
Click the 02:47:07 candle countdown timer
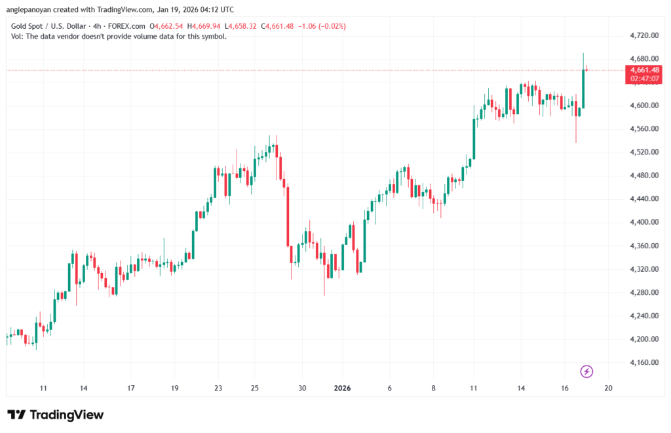pos(644,79)
